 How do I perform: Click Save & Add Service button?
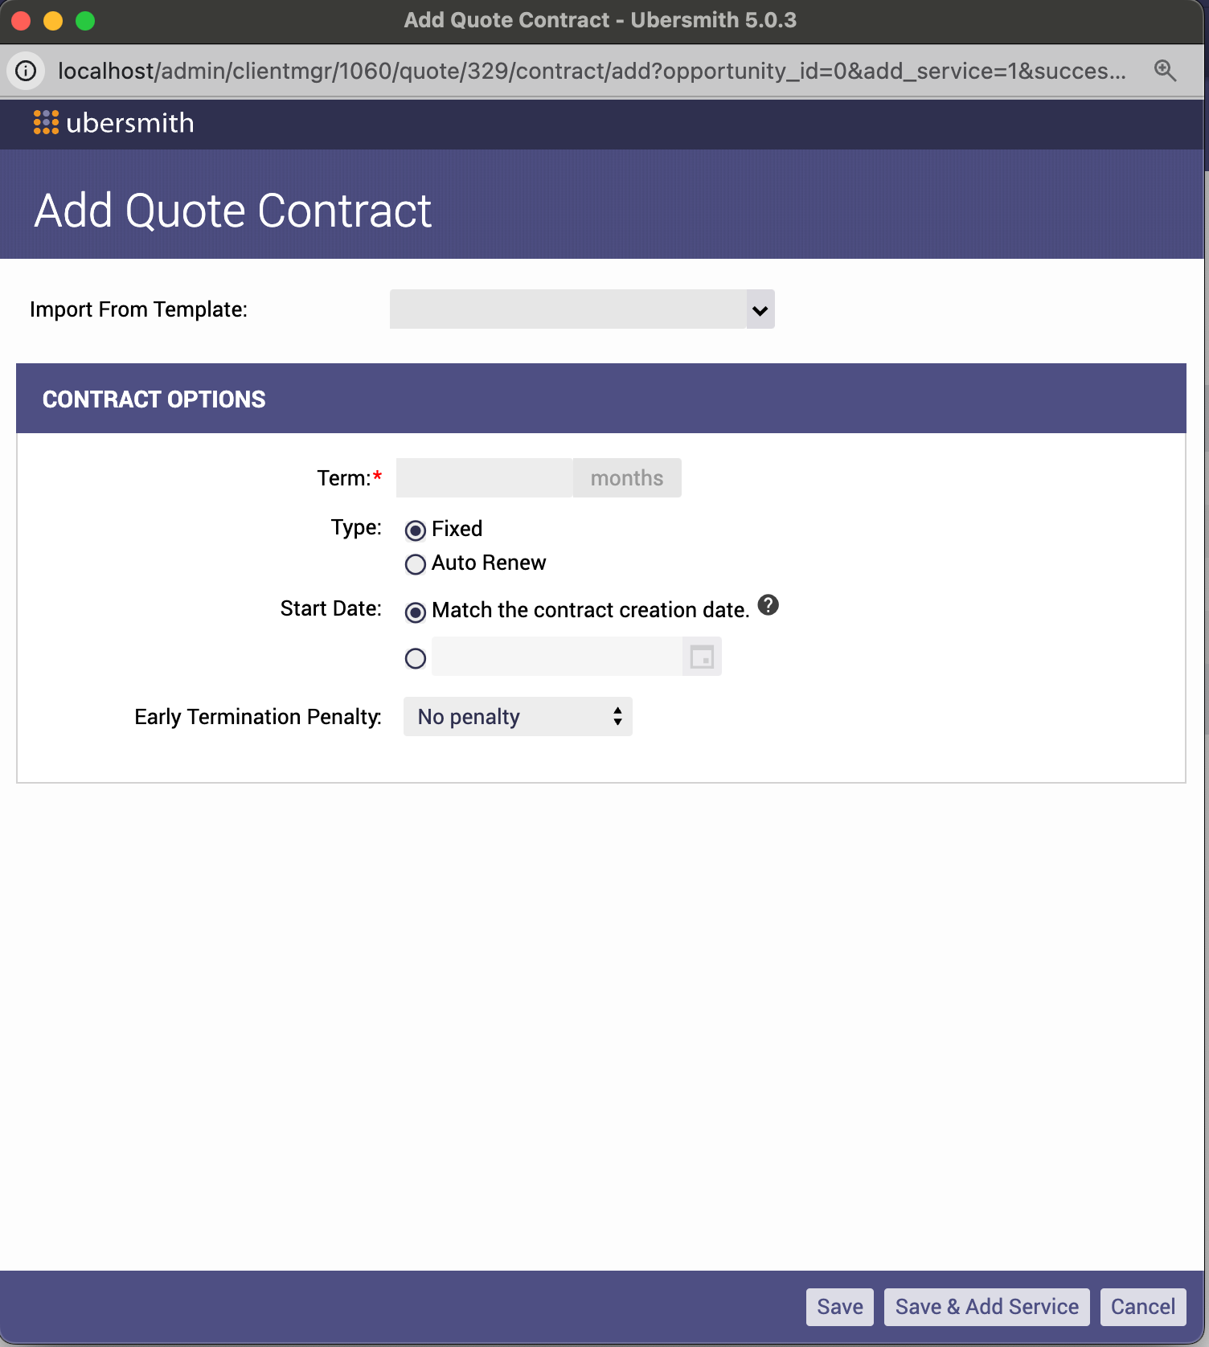[x=986, y=1307]
